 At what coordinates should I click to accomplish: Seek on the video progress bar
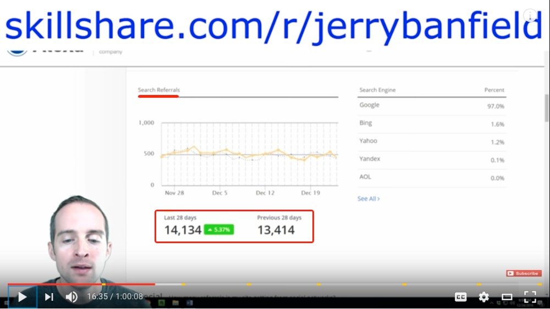pos(275,284)
